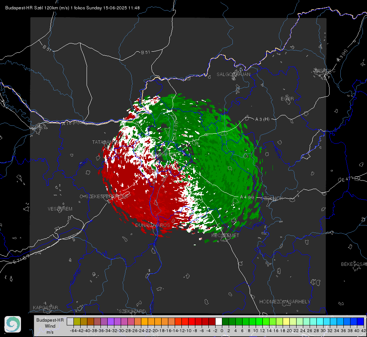Pick the dark green swatch between 0 and 2
The image size is (367, 337).
225,321
